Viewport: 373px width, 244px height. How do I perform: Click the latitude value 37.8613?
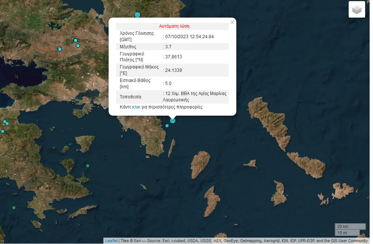(173, 57)
